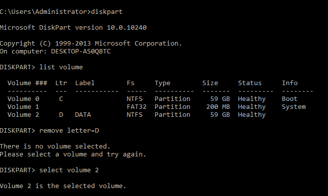Click the 'Info' column header
Viewport: 328px width, 196px height.
point(290,83)
